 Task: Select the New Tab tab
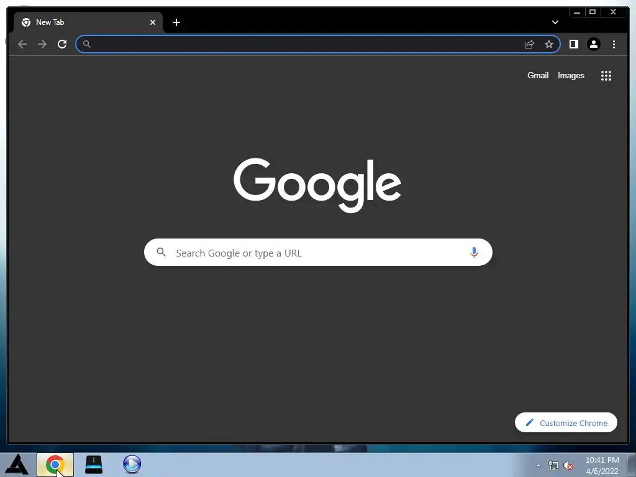(88, 22)
